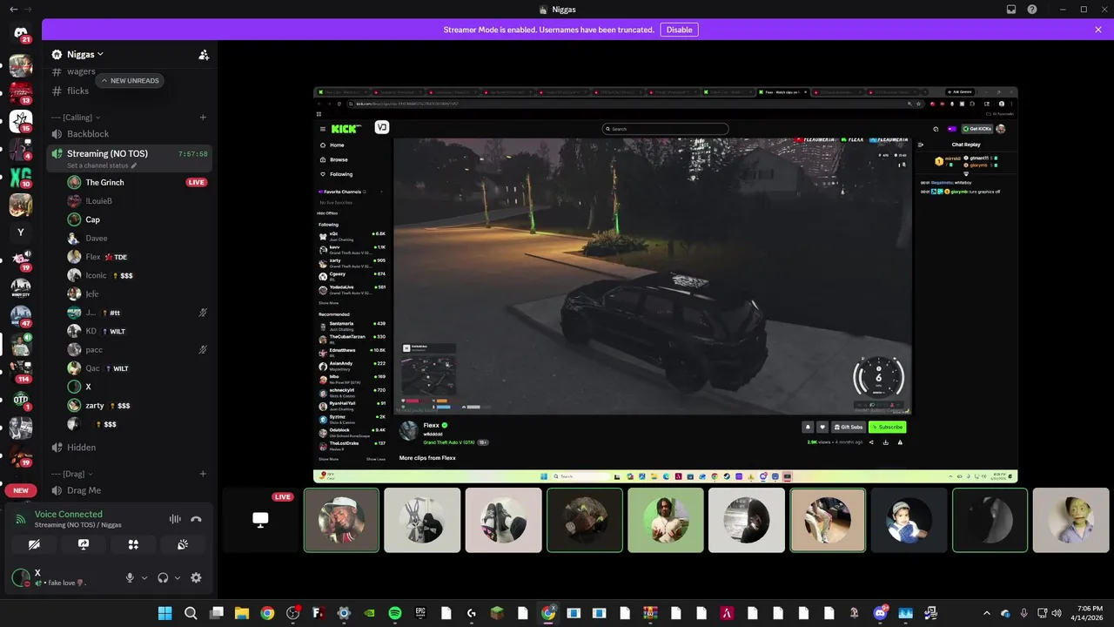Open Discord direct messages home icon
Viewport: 1114px width, 627px height.
(x=21, y=33)
